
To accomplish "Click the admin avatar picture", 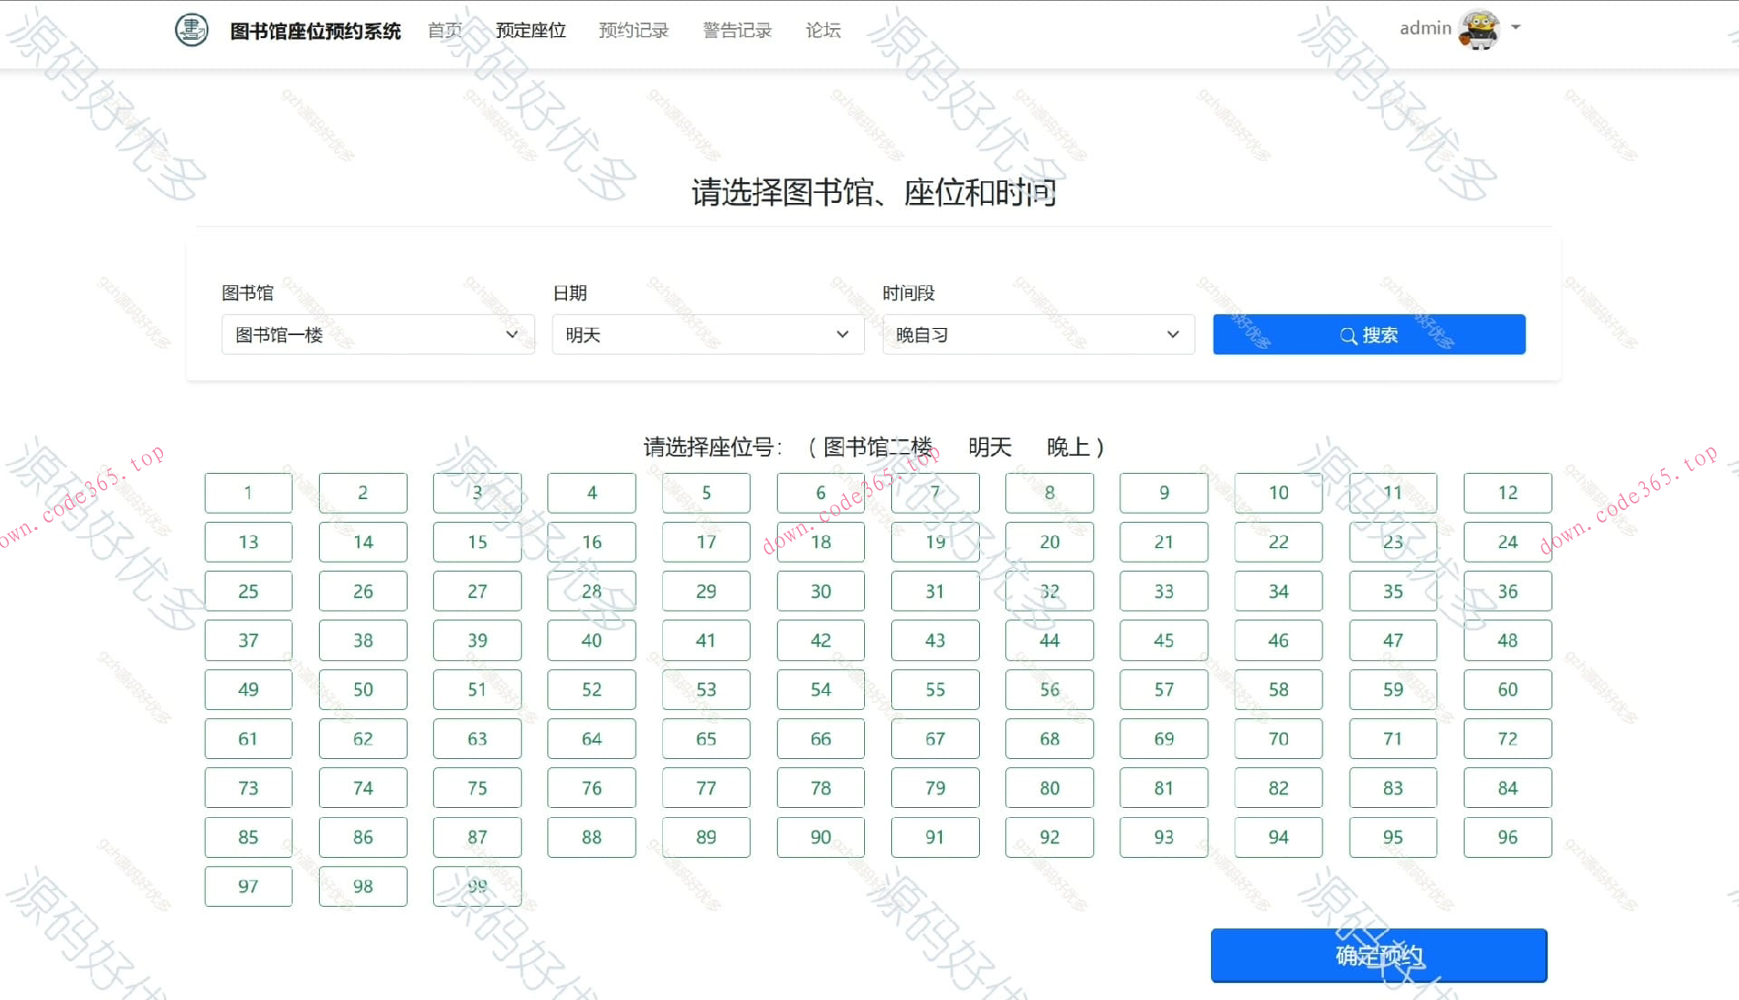I will [1478, 28].
